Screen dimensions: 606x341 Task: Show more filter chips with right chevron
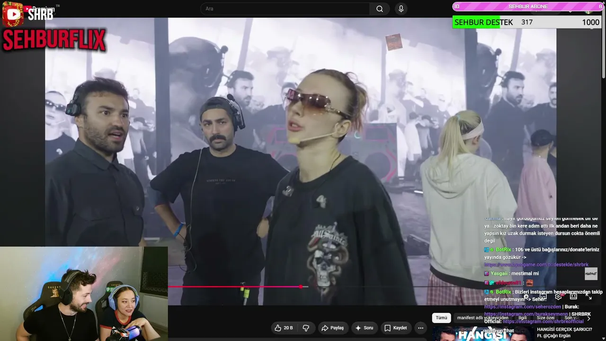click(588, 318)
